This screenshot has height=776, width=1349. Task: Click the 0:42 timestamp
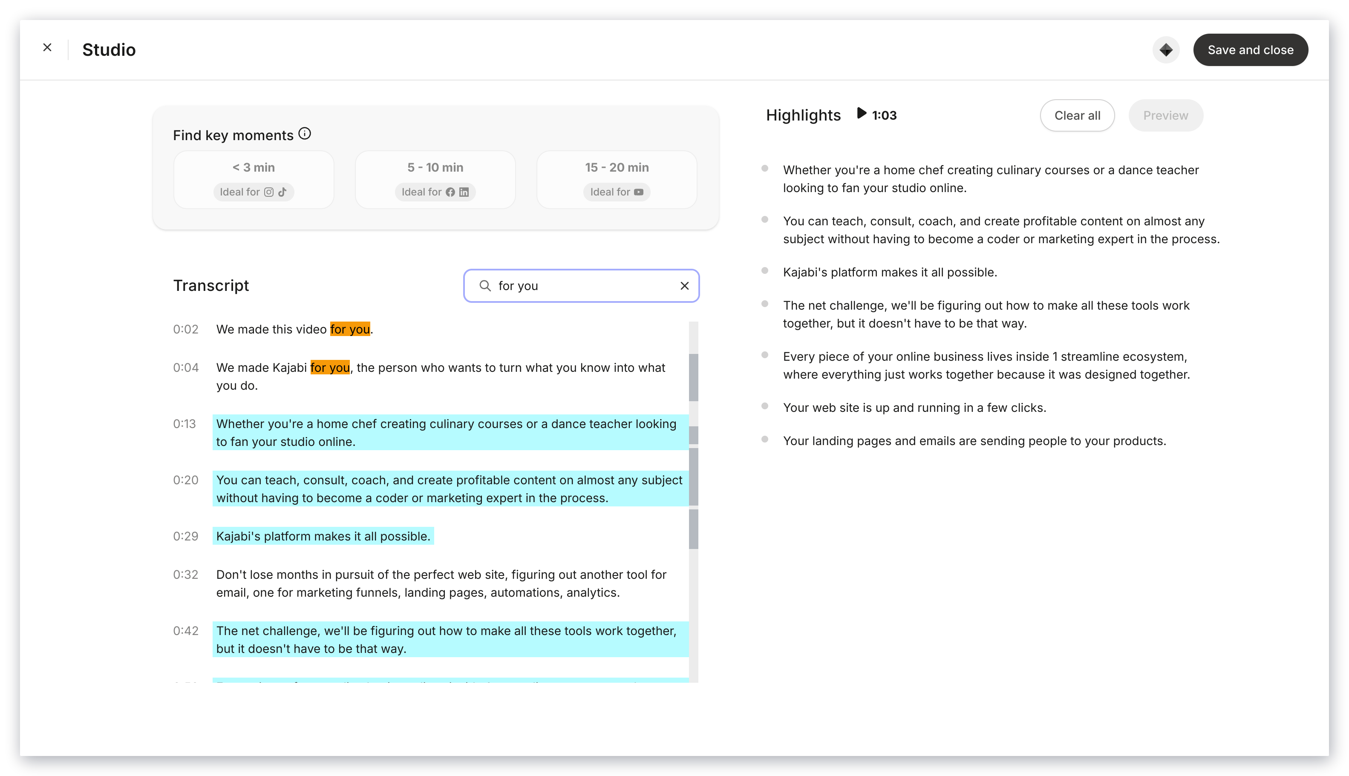(185, 631)
